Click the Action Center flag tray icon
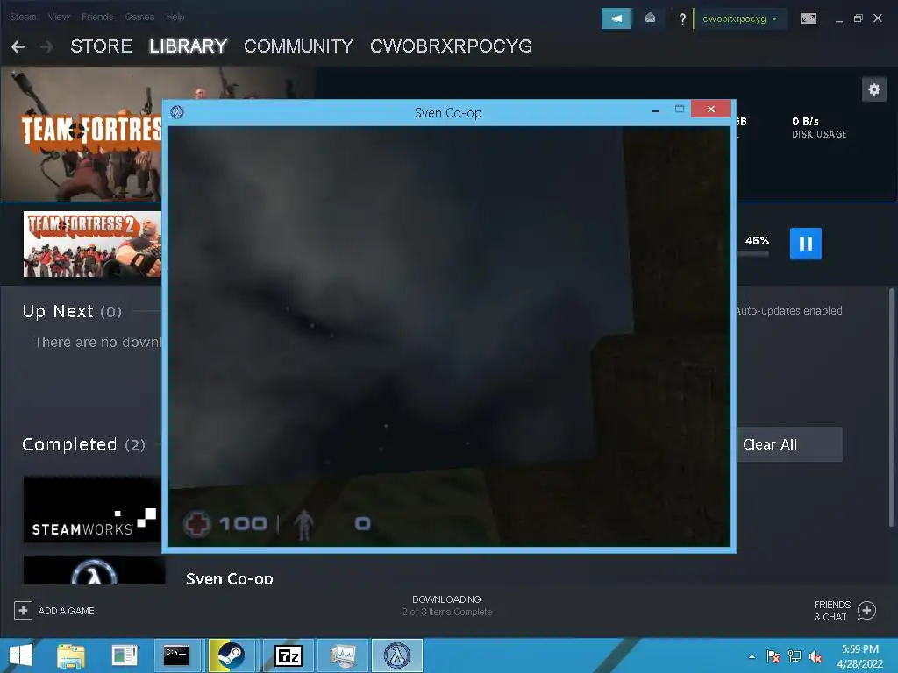This screenshot has height=673, width=898. (773, 656)
